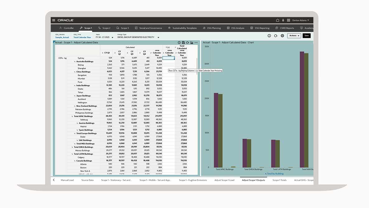Click the Sydney total calendar year input cell
Viewport: 369px width, 208px height.
169,58
